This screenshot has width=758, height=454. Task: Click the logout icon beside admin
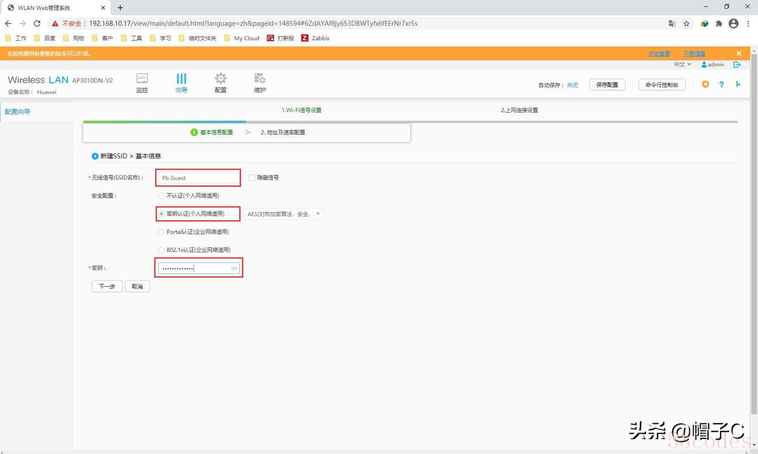[x=737, y=65]
